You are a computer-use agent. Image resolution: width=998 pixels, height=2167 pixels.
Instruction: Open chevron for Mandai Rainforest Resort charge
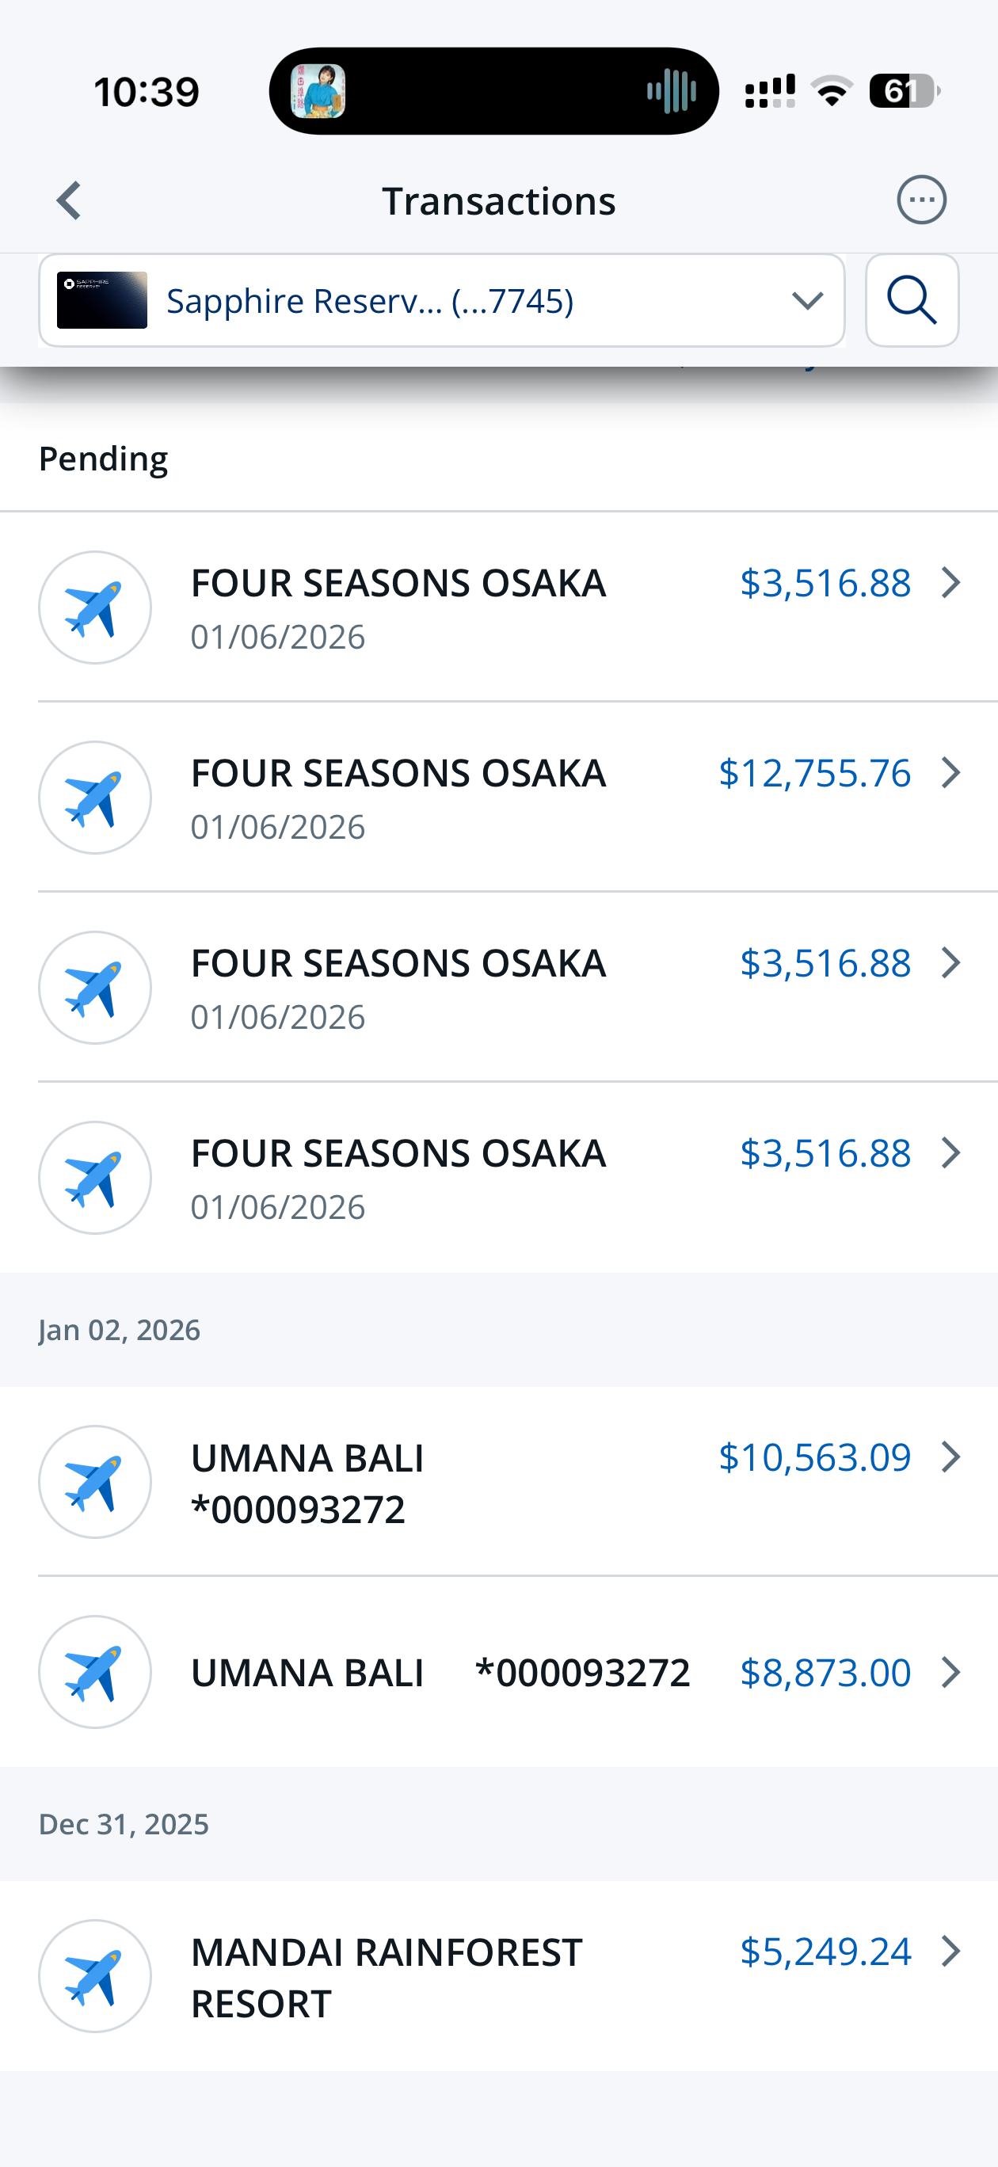pyautogui.click(x=951, y=1951)
